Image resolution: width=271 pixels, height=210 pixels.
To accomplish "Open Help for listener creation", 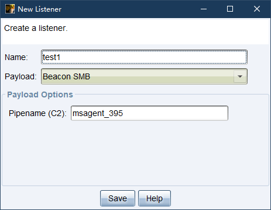I will pyautogui.click(x=155, y=198).
